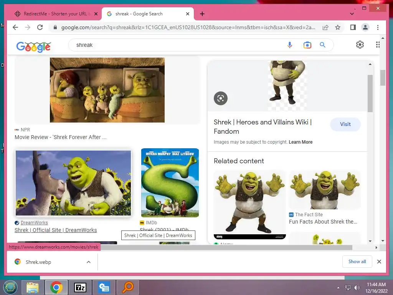Go back to the previous page

(15, 27)
